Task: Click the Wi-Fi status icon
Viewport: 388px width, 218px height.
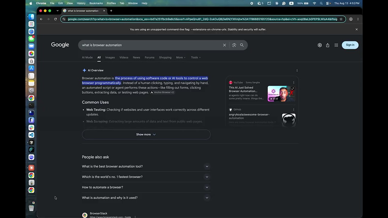Action: pos(314,3)
